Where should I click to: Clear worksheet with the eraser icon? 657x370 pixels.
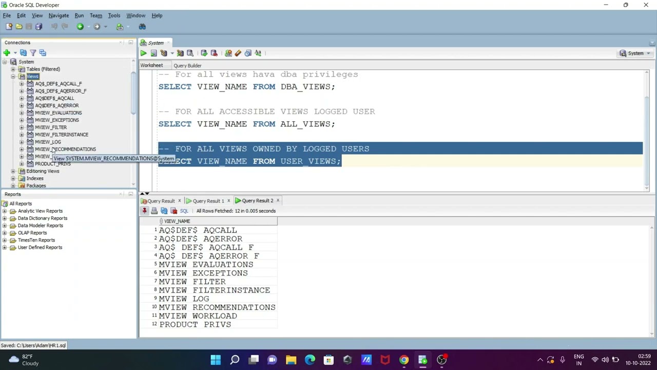pos(238,53)
